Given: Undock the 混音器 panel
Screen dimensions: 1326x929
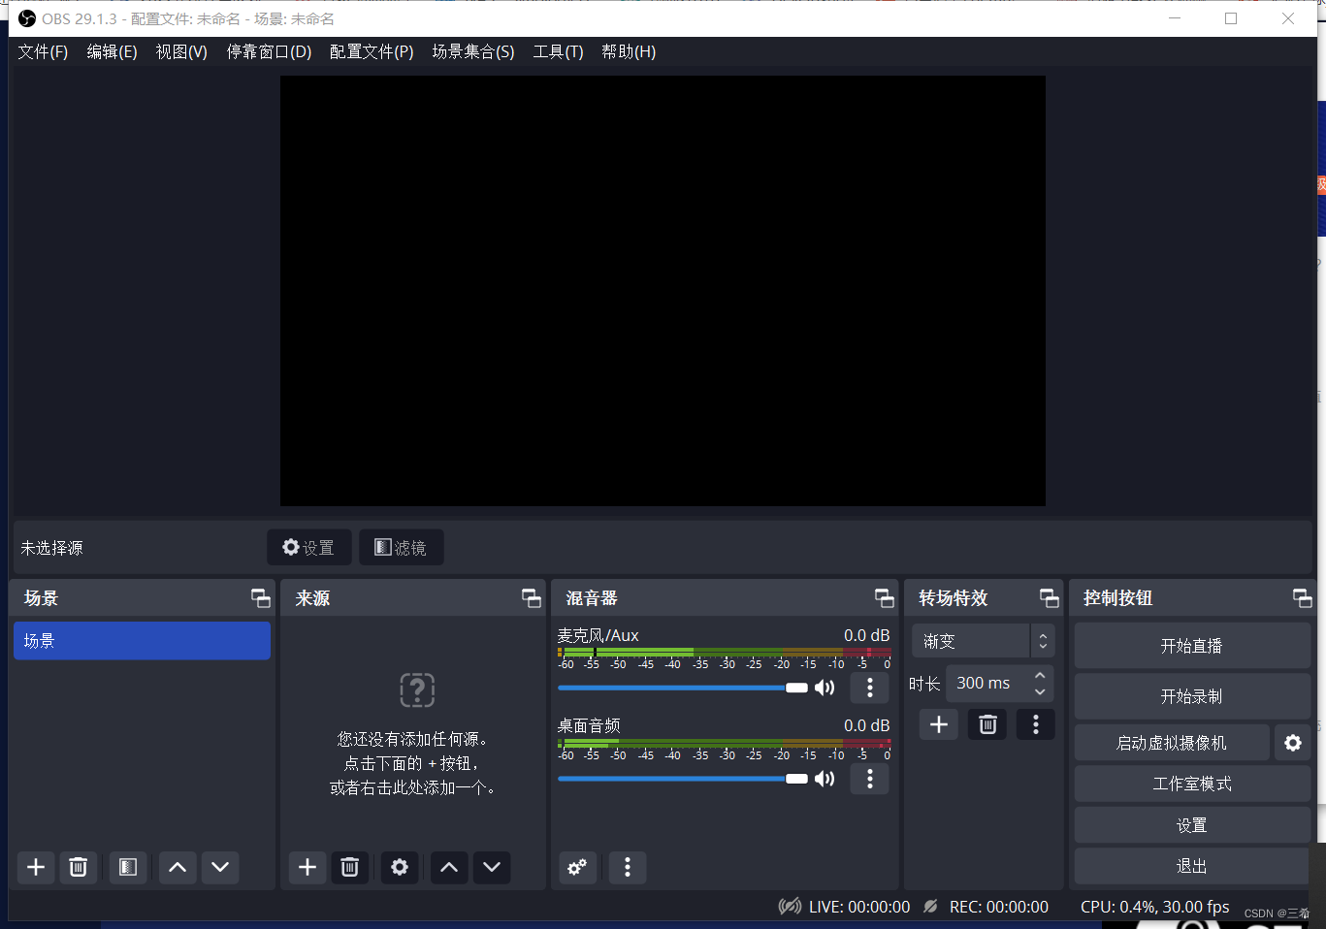Looking at the screenshot, I should click(885, 598).
